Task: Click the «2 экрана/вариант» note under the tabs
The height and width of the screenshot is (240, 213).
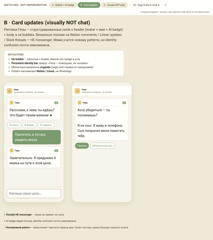Action: pyautogui.click(x=175, y=12)
